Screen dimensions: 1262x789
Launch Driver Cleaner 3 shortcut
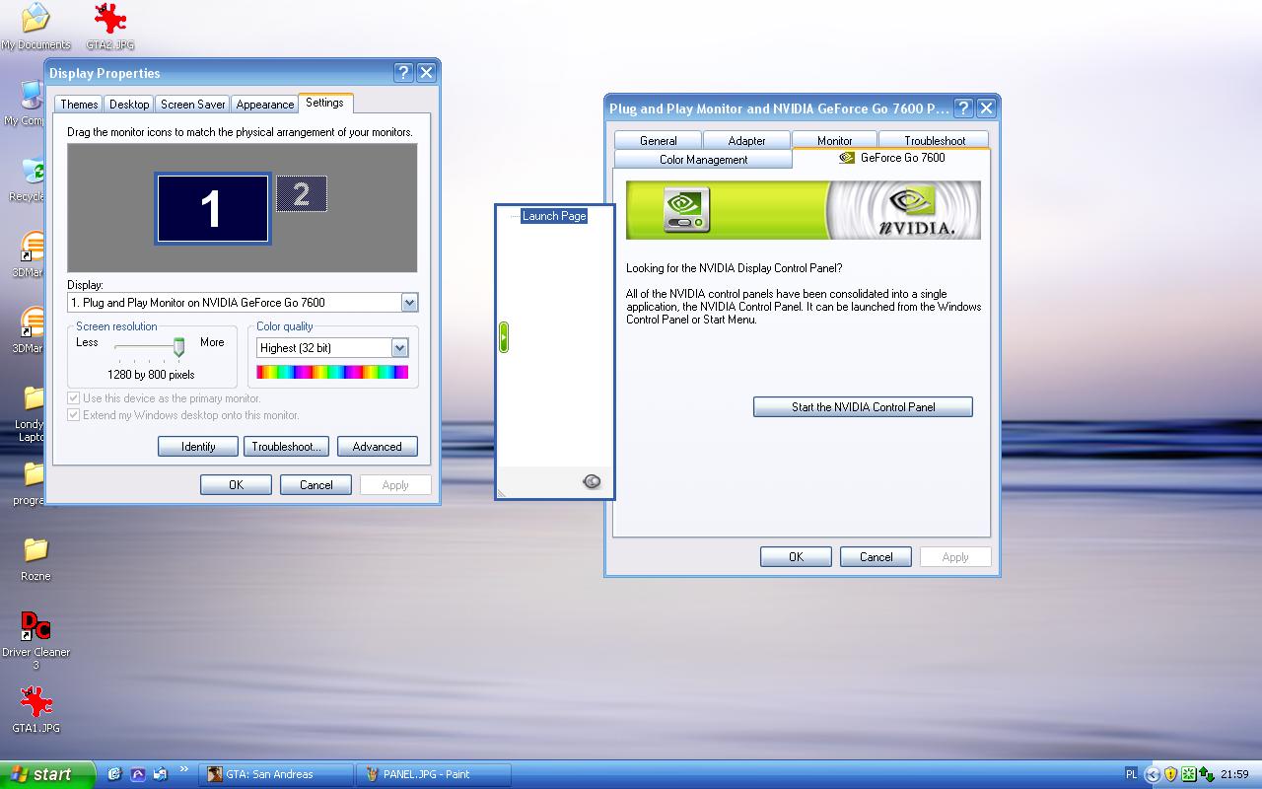[35, 639]
